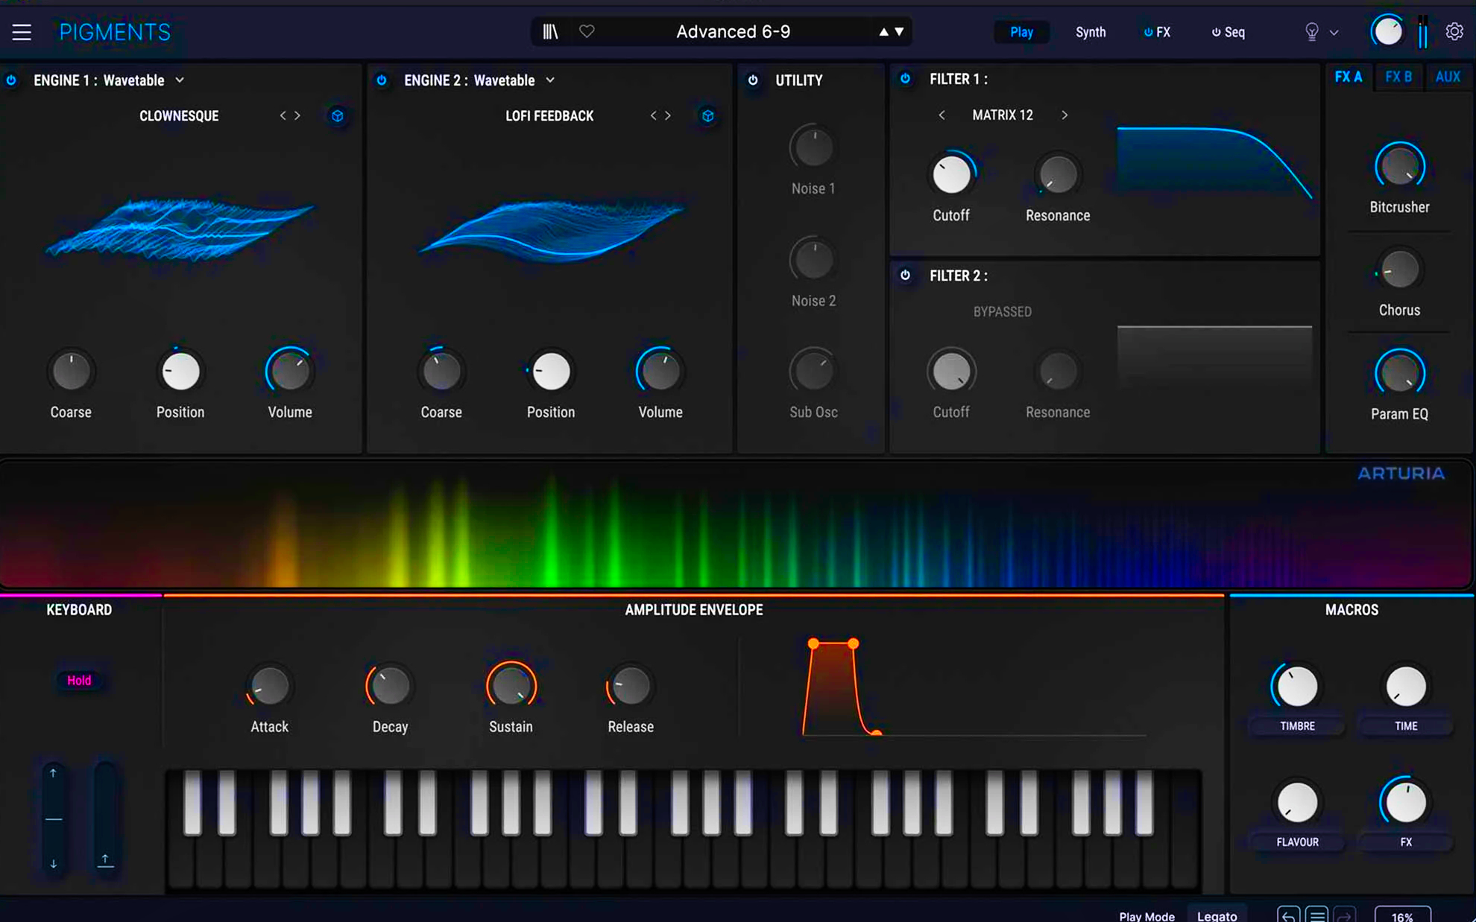Image resolution: width=1476 pixels, height=922 pixels.
Task: Select next wavetable for LOFI FEEDBACK
Action: click(x=668, y=115)
